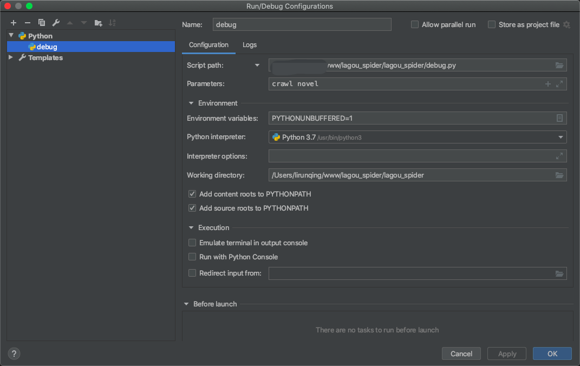Enable the Allow parallel run checkbox
Image resolution: width=580 pixels, height=366 pixels.
(415, 24)
